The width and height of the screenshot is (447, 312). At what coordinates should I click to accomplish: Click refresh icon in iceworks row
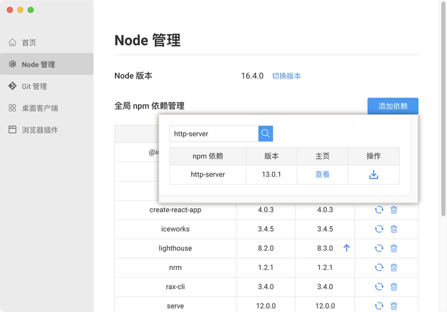379,229
